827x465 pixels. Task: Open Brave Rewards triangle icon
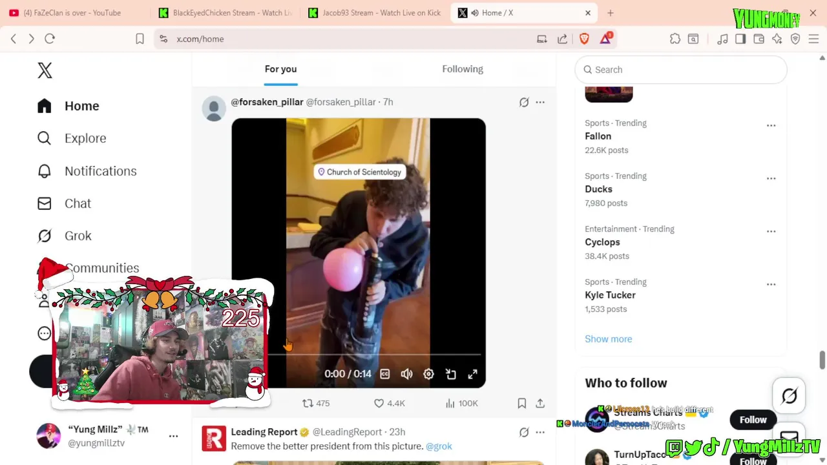(605, 39)
